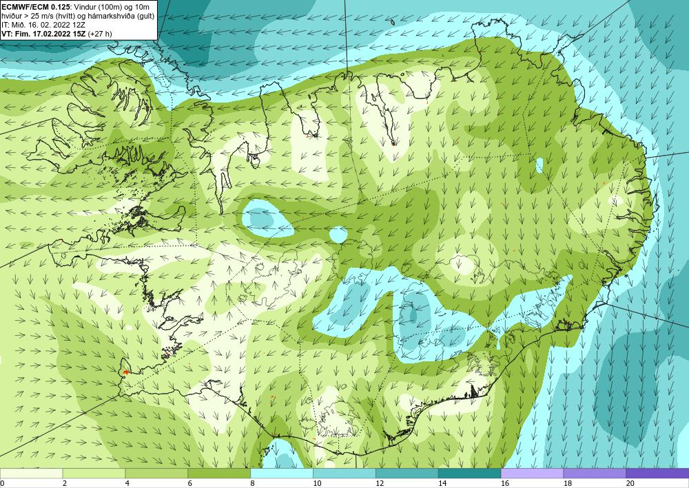Viewport: 689px width, 488px height.
Task: Click the '8' label under the color scale
Action: pos(253,483)
